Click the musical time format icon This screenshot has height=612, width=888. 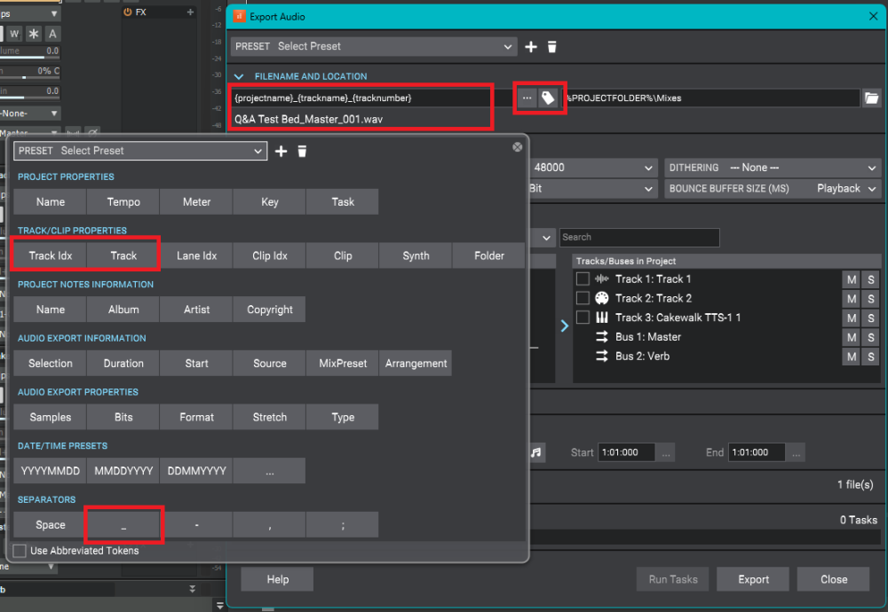535,452
